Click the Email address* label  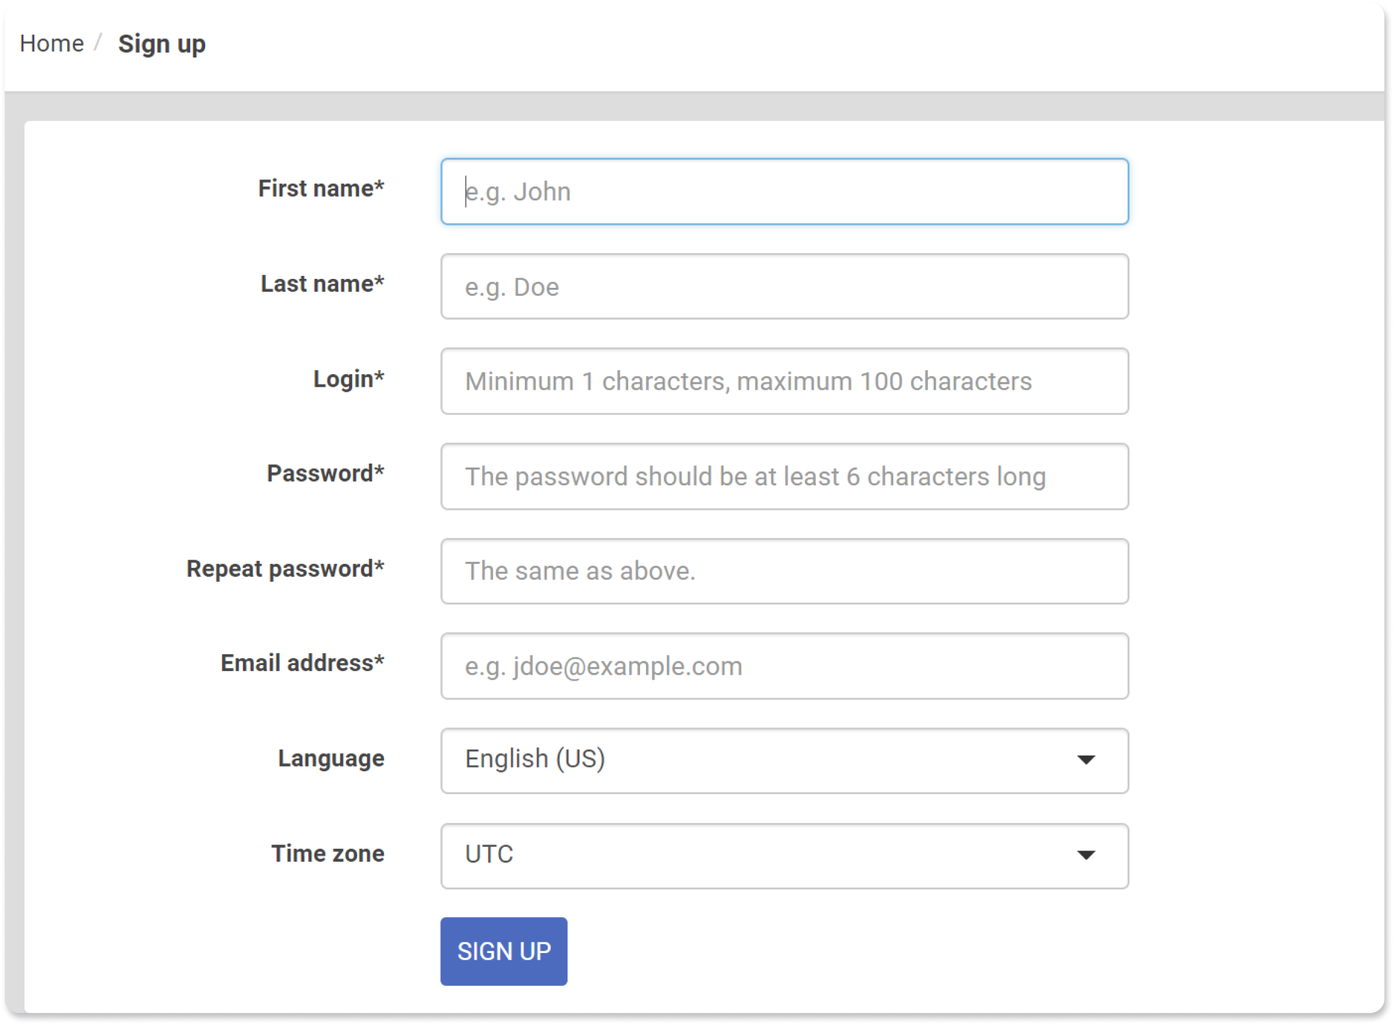[x=303, y=663]
